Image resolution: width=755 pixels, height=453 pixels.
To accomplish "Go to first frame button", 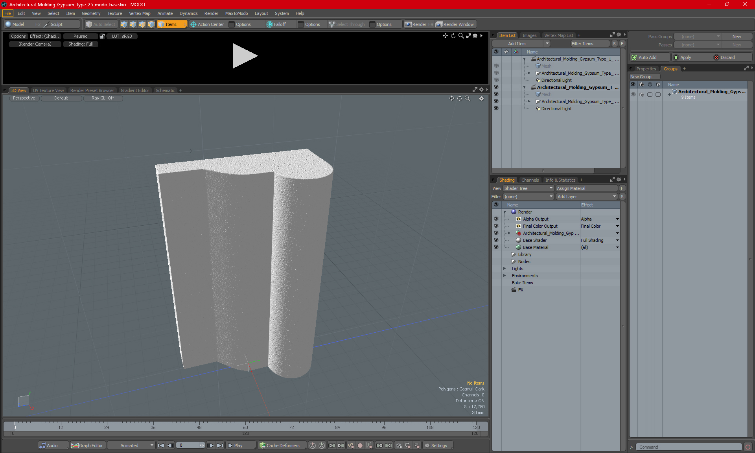I will tap(161, 446).
